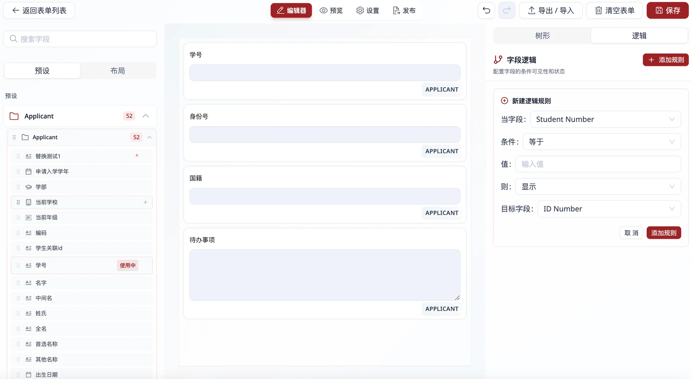Viewport: 692px width, 379px height.
Task: Click the 清空表单 button
Action: point(615,10)
